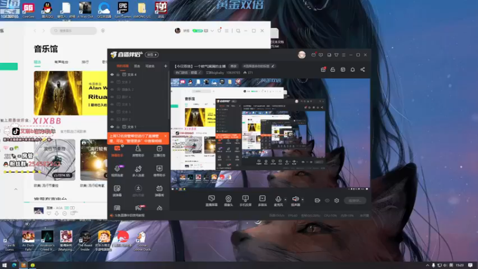478x269 pixels.
Task: Click the notification bell icon
Action: click(353, 69)
